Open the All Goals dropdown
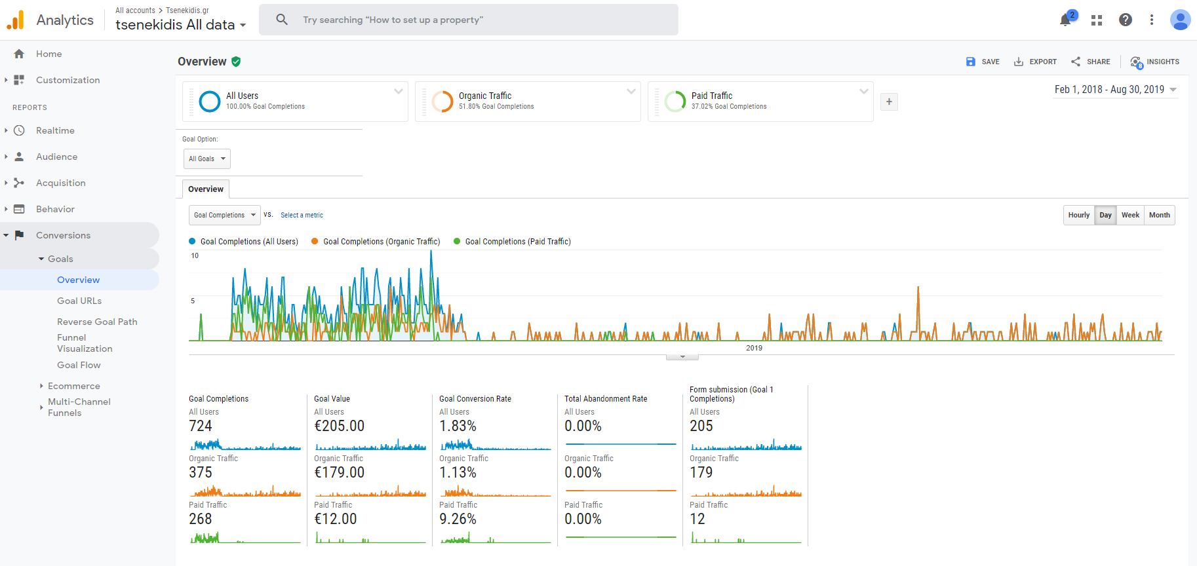Image resolution: width=1197 pixels, height=566 pixels. 206,159
